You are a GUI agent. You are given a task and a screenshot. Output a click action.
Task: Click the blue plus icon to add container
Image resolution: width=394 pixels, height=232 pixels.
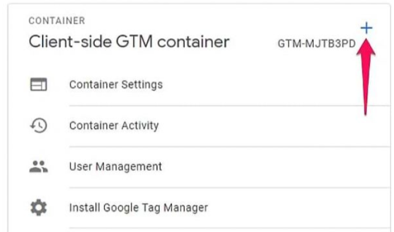pos(367,28)
